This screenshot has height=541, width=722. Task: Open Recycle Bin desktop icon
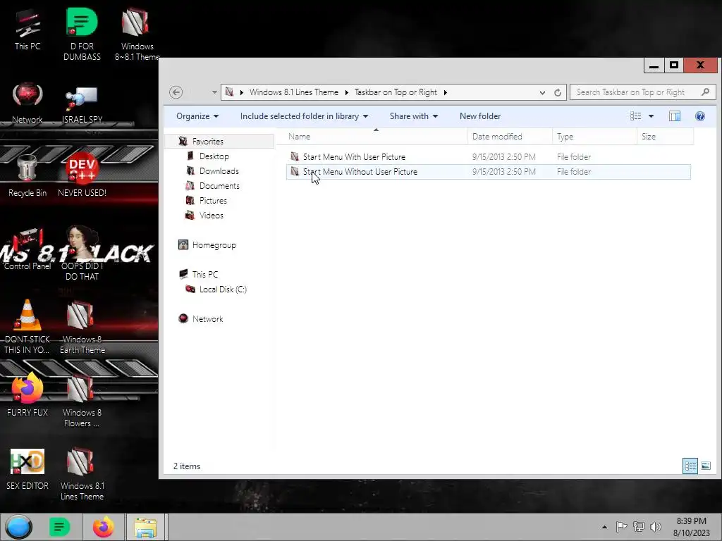27,175
